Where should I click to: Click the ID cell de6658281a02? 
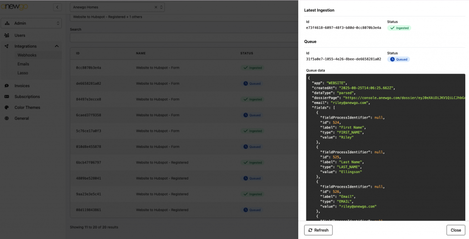(x=88, y=83)
